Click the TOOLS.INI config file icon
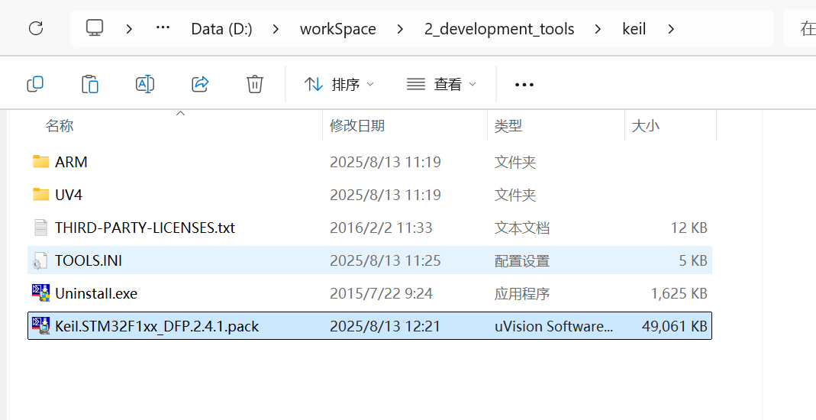This screenshot has height=420, width=816. click(40, 260)
